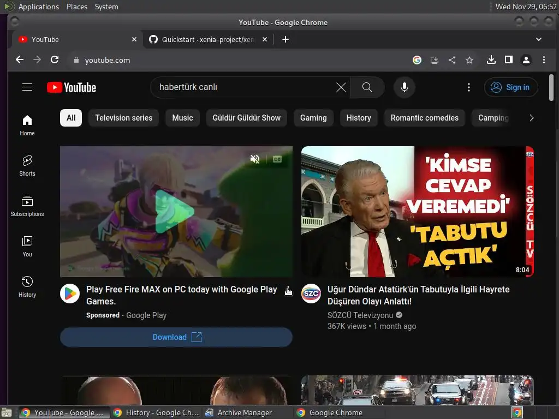Select Television series chip
Screen dimensions: 559x419
pos(124,118)
